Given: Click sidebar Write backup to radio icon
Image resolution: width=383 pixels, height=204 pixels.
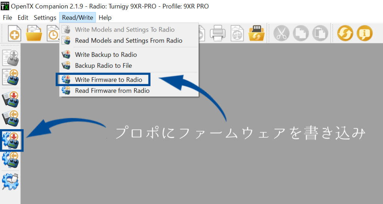Looking at the screenshot, I should click(10, 99).
